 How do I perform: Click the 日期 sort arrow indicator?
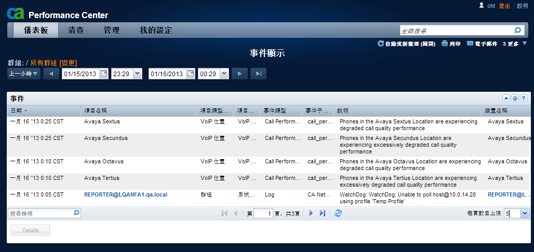[x=26, y=111]
